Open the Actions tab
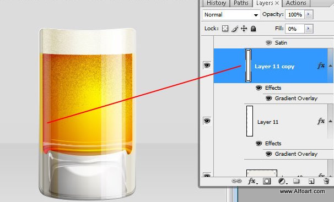Image resolution: width=334 pixels, height=202 pixels. pos(296,3)
